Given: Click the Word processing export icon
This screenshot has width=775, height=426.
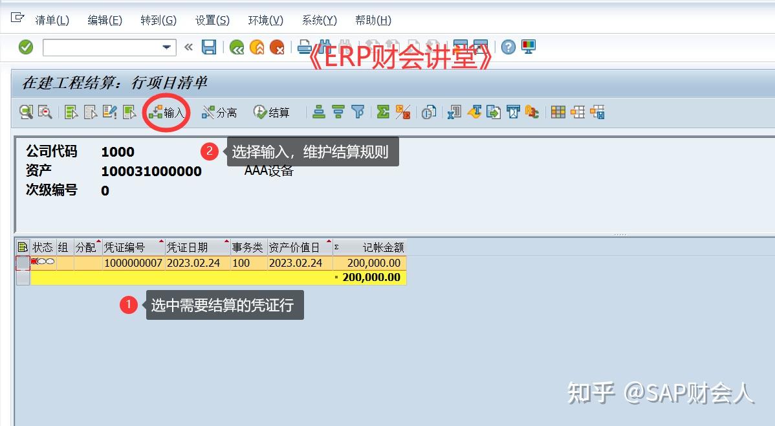Looking at the screenshot, I should pyautogui.click(x=475, y=112).
